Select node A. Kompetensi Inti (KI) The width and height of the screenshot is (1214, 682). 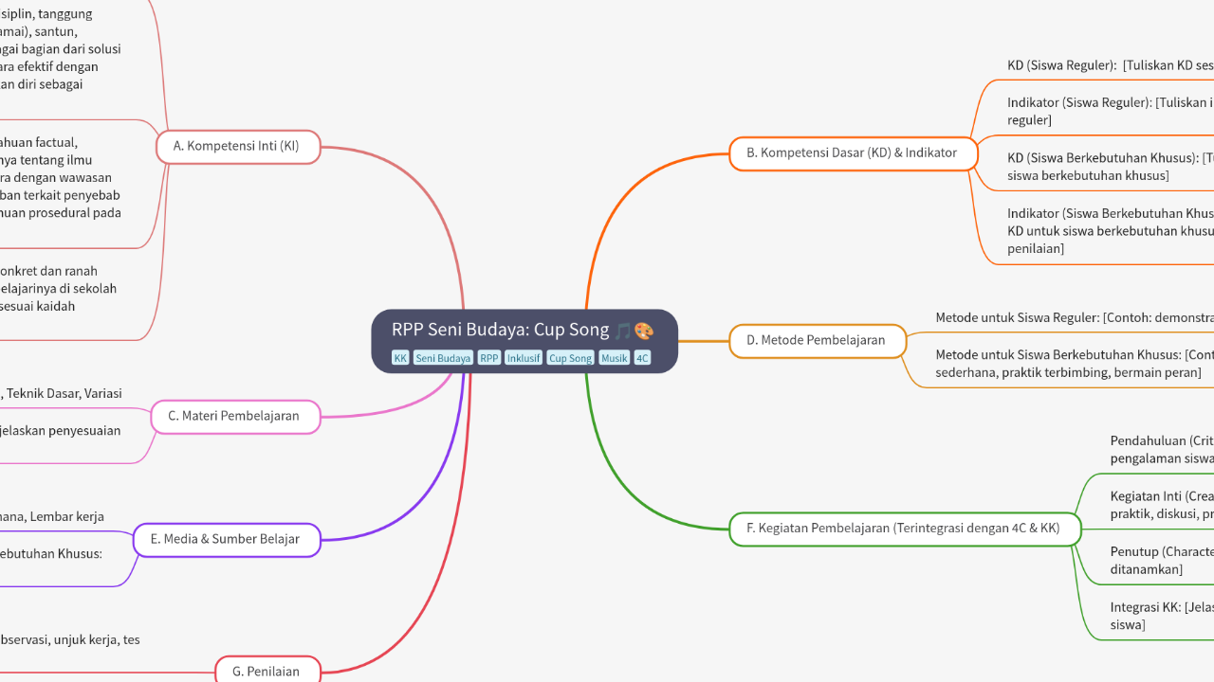[x=239, y=147]
